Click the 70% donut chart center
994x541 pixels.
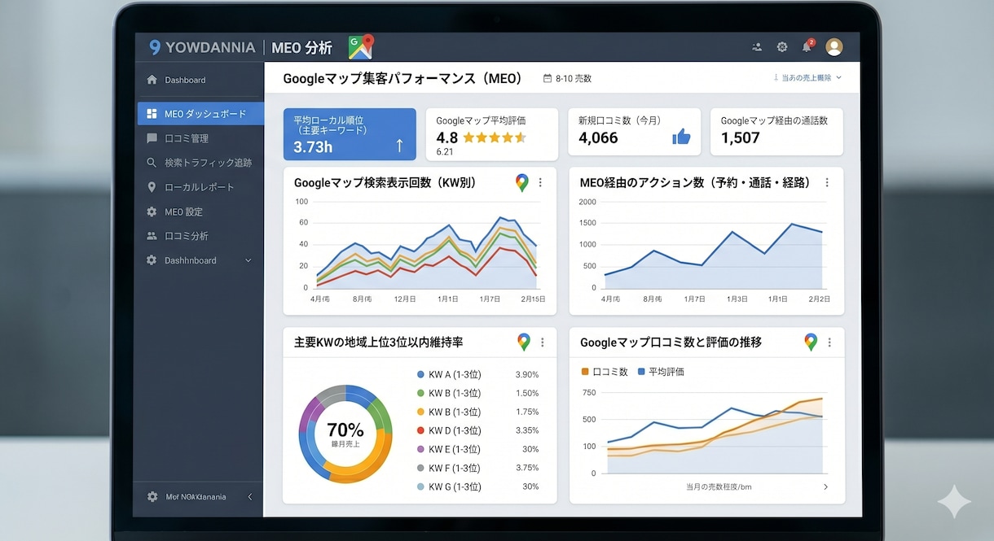tap(345, 432)
